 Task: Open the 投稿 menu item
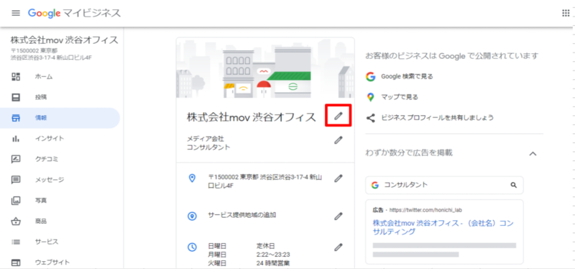click(41, 97)
